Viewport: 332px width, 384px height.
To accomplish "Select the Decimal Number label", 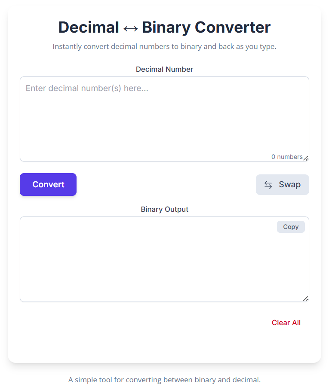I will click(x=164, y=69).
